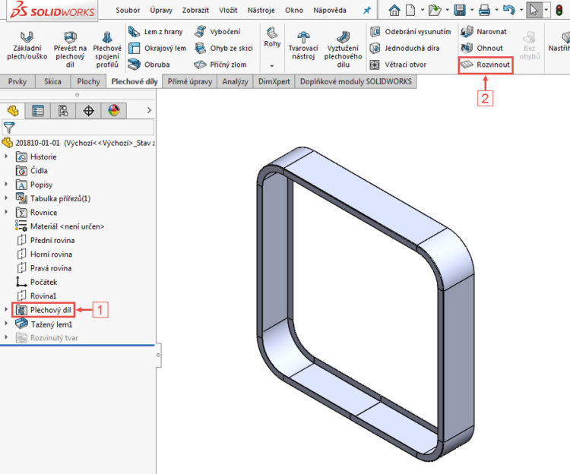
Task: Open the FeatureManager design tree tab
Action: click(x=13, y=110)
